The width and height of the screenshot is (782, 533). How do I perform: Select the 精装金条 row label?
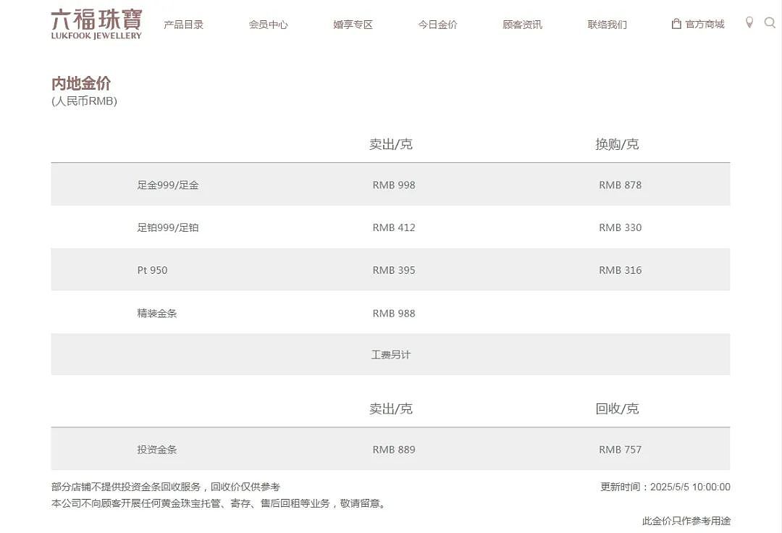(x=157, y=313)
